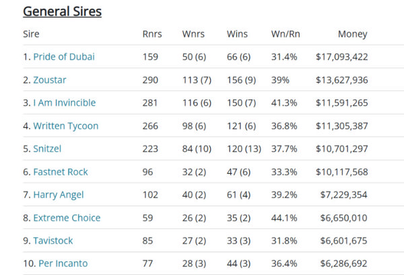Select the Harry Angel link

tap(59, 195)
